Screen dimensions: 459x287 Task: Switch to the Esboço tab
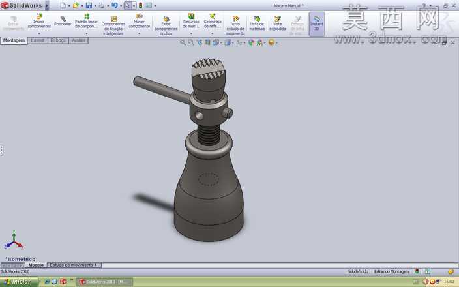(58, 40)
